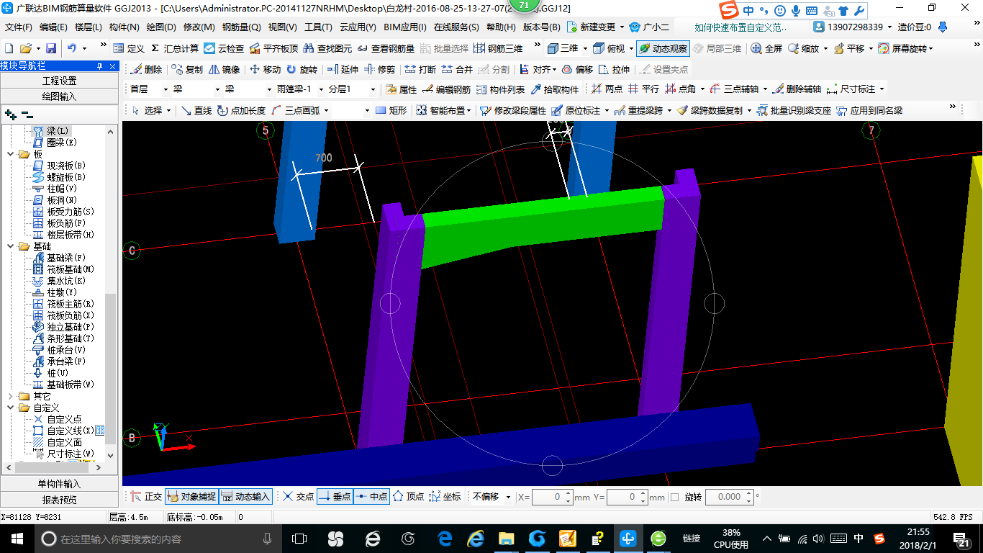The height and width of the screenshot is (553, 983).
Task: Toggle 交点 intersection snap
Action: (298, 497)
